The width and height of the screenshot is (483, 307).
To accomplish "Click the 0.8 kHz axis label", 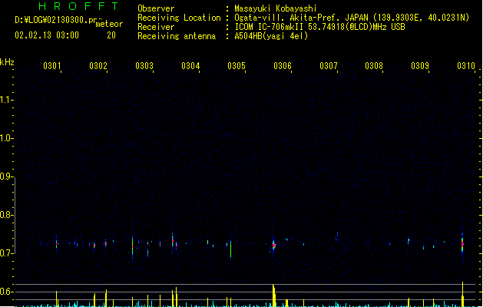I will 6,215.
